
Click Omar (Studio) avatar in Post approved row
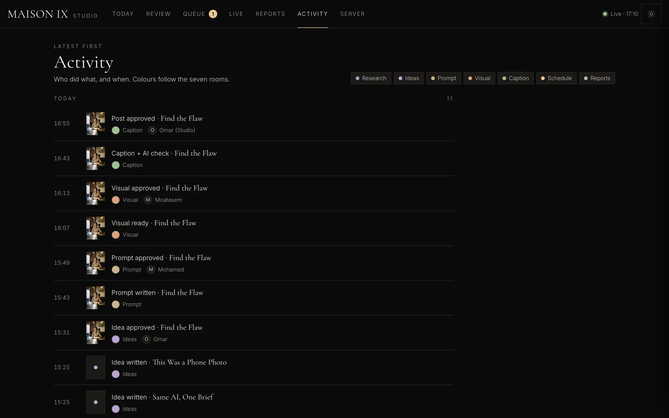pos(152,130)
